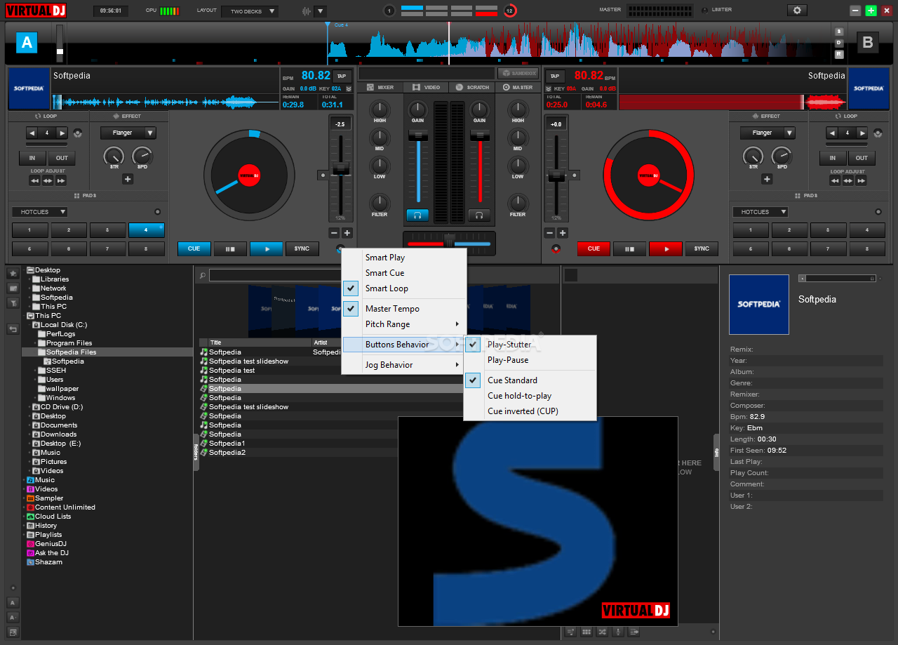Click the pause-stop button on deck B
Screen dimensions: 898x645
629,248
